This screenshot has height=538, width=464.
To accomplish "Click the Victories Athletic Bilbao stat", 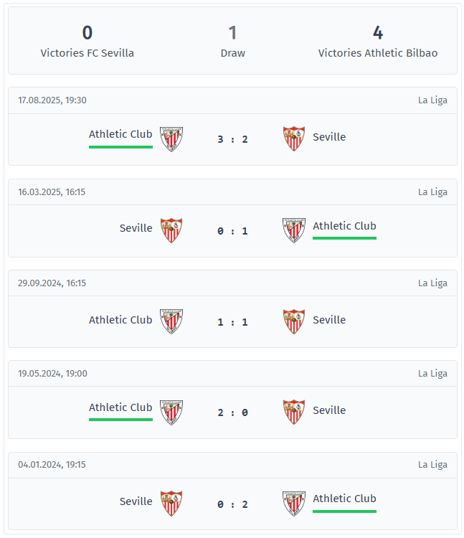I will [377, 42].
